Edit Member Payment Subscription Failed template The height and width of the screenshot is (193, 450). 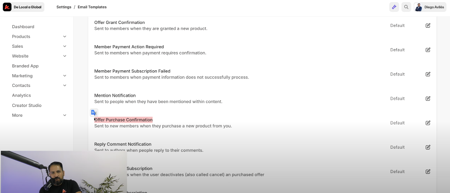coord(428,74)
